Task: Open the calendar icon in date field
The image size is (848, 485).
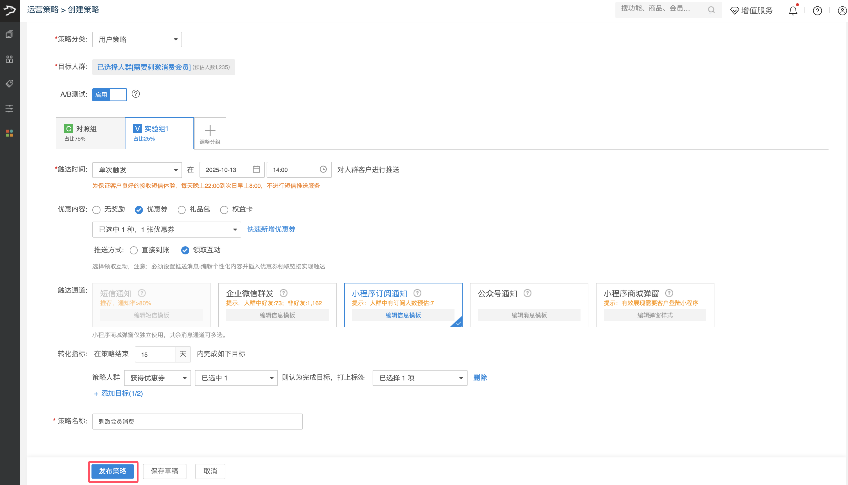Action: point(256,169)
